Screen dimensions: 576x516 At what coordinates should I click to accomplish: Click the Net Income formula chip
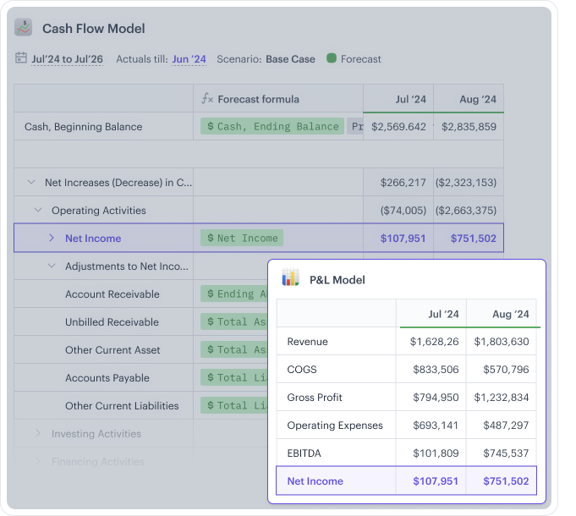click(x=242, y=238)
